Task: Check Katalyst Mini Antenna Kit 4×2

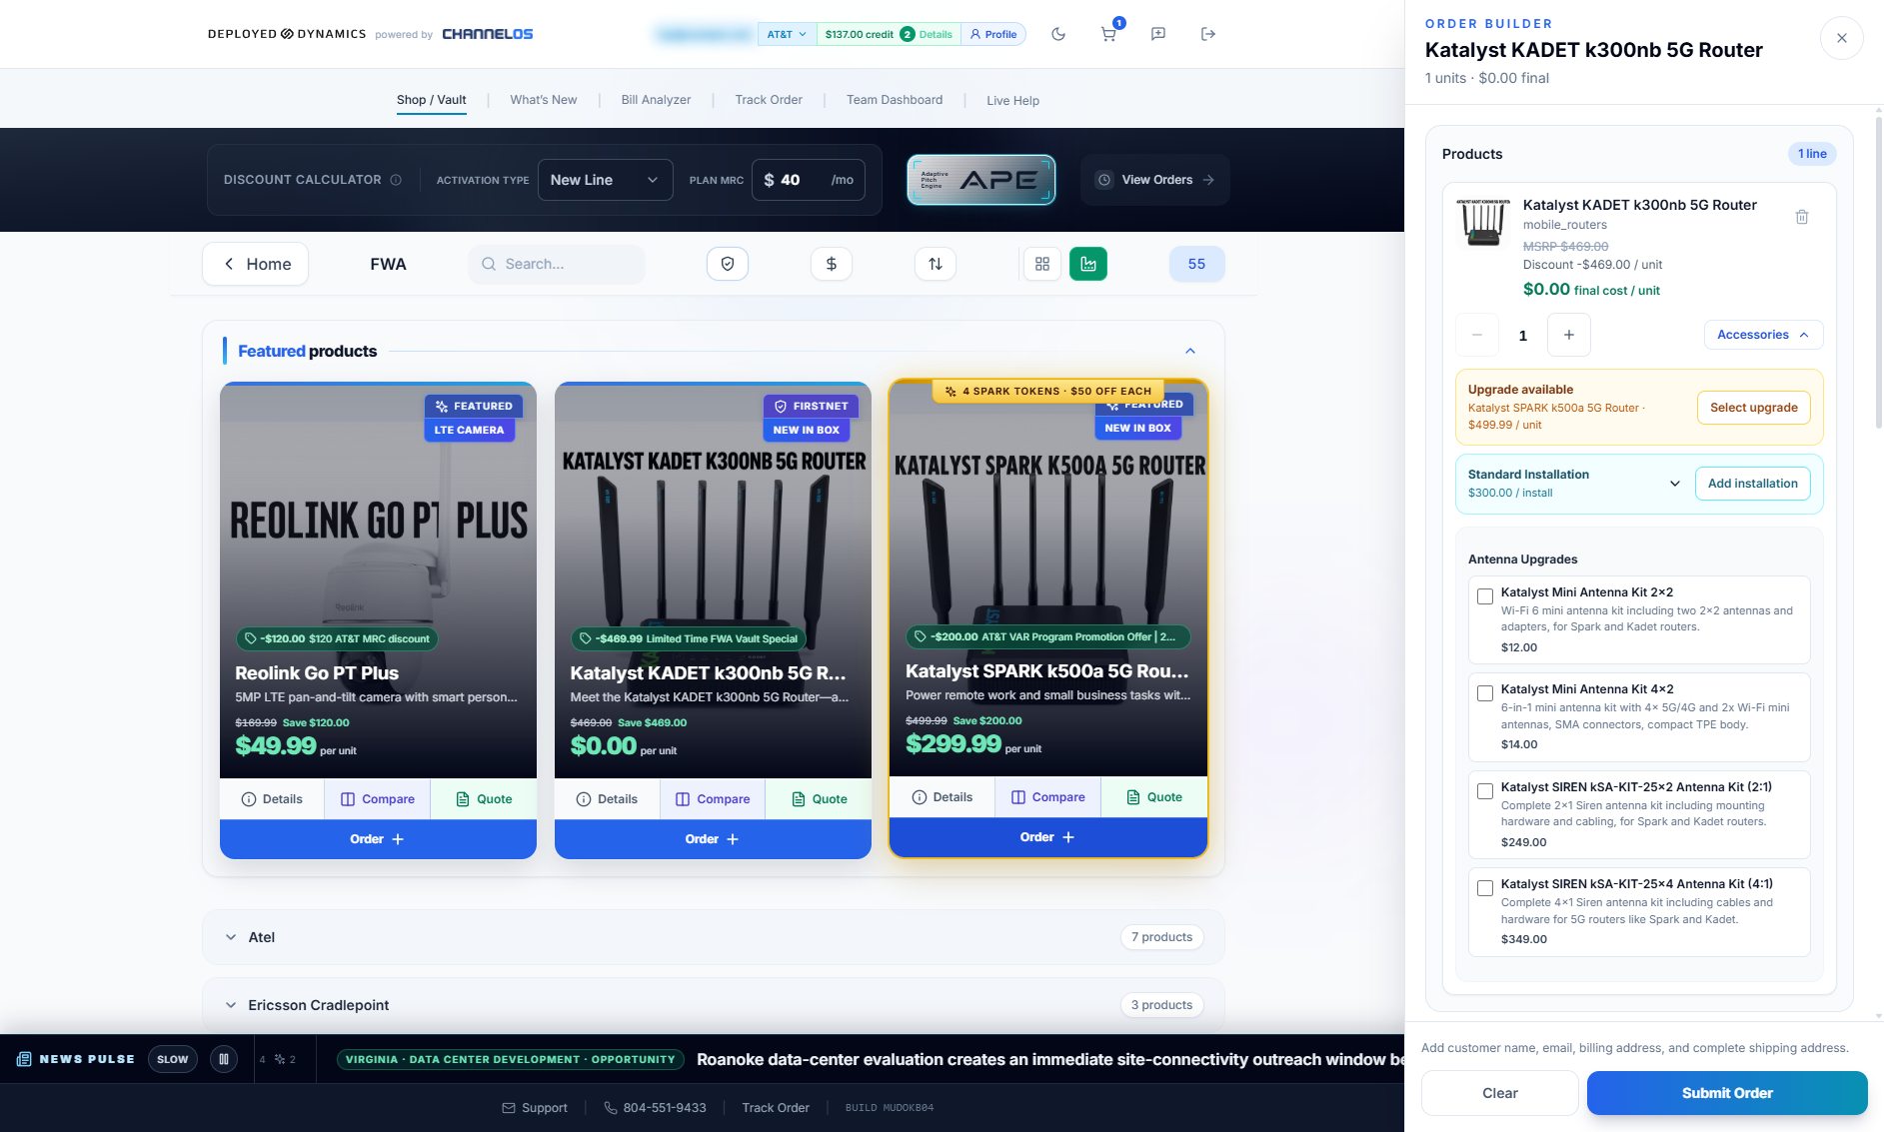Action: (1485, 693)
